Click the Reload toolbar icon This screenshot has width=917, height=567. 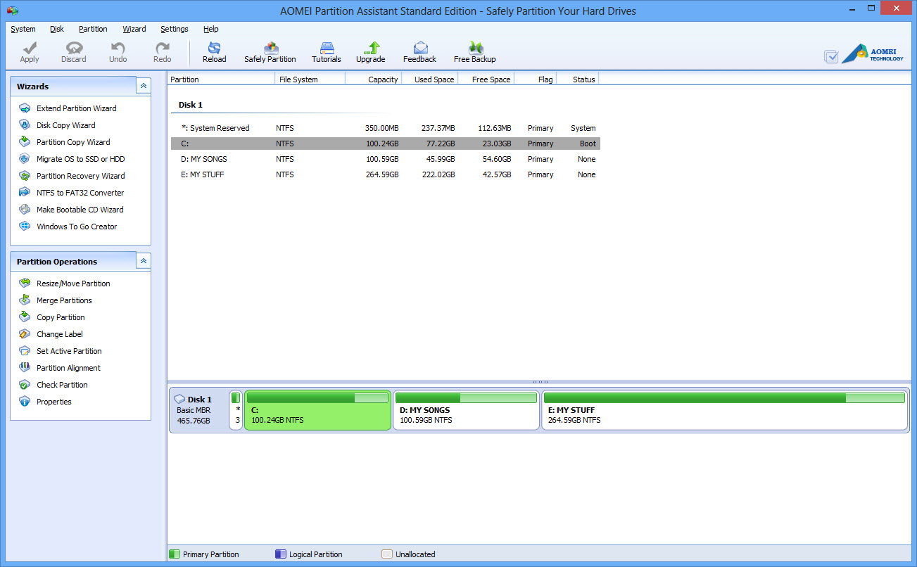coord(214,49)
